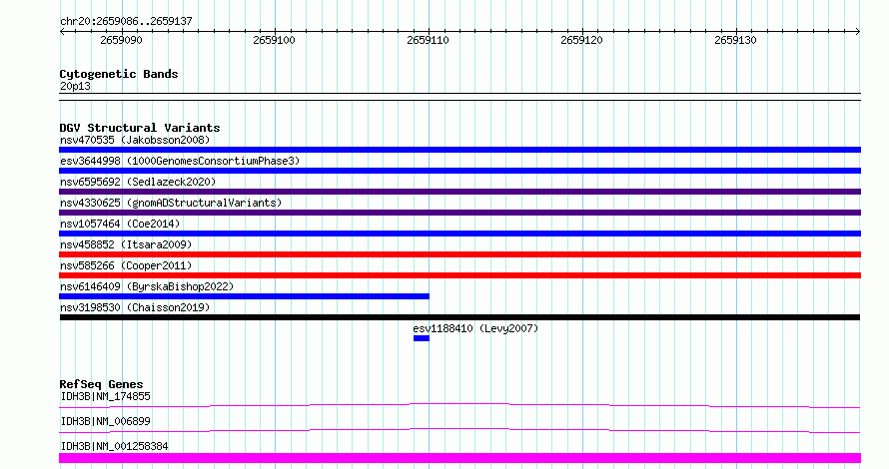
Task: Click the DGV Structural Variants track heading
Action: [x=140, y=128]
